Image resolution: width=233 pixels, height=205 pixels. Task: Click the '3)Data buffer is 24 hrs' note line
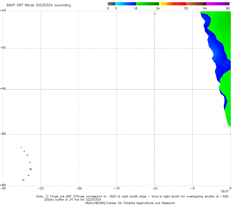[72, 200]
